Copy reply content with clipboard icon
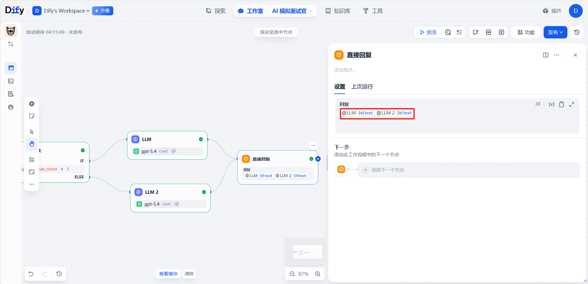 click(562, 104)
